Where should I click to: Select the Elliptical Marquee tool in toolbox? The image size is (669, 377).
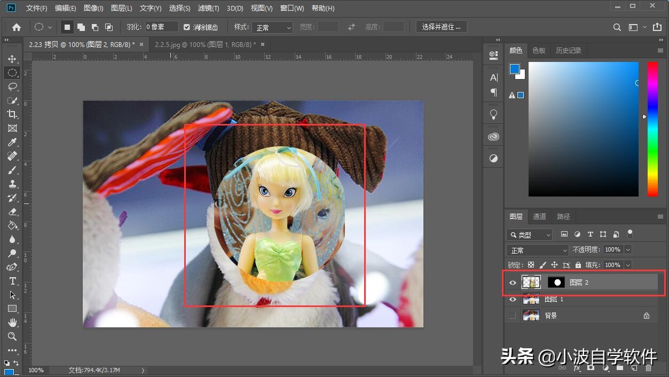pos(12,73)
